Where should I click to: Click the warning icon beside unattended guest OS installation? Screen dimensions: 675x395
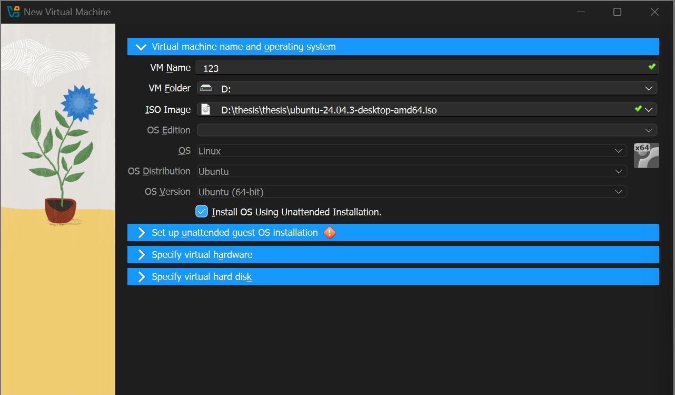click(330, 232)
